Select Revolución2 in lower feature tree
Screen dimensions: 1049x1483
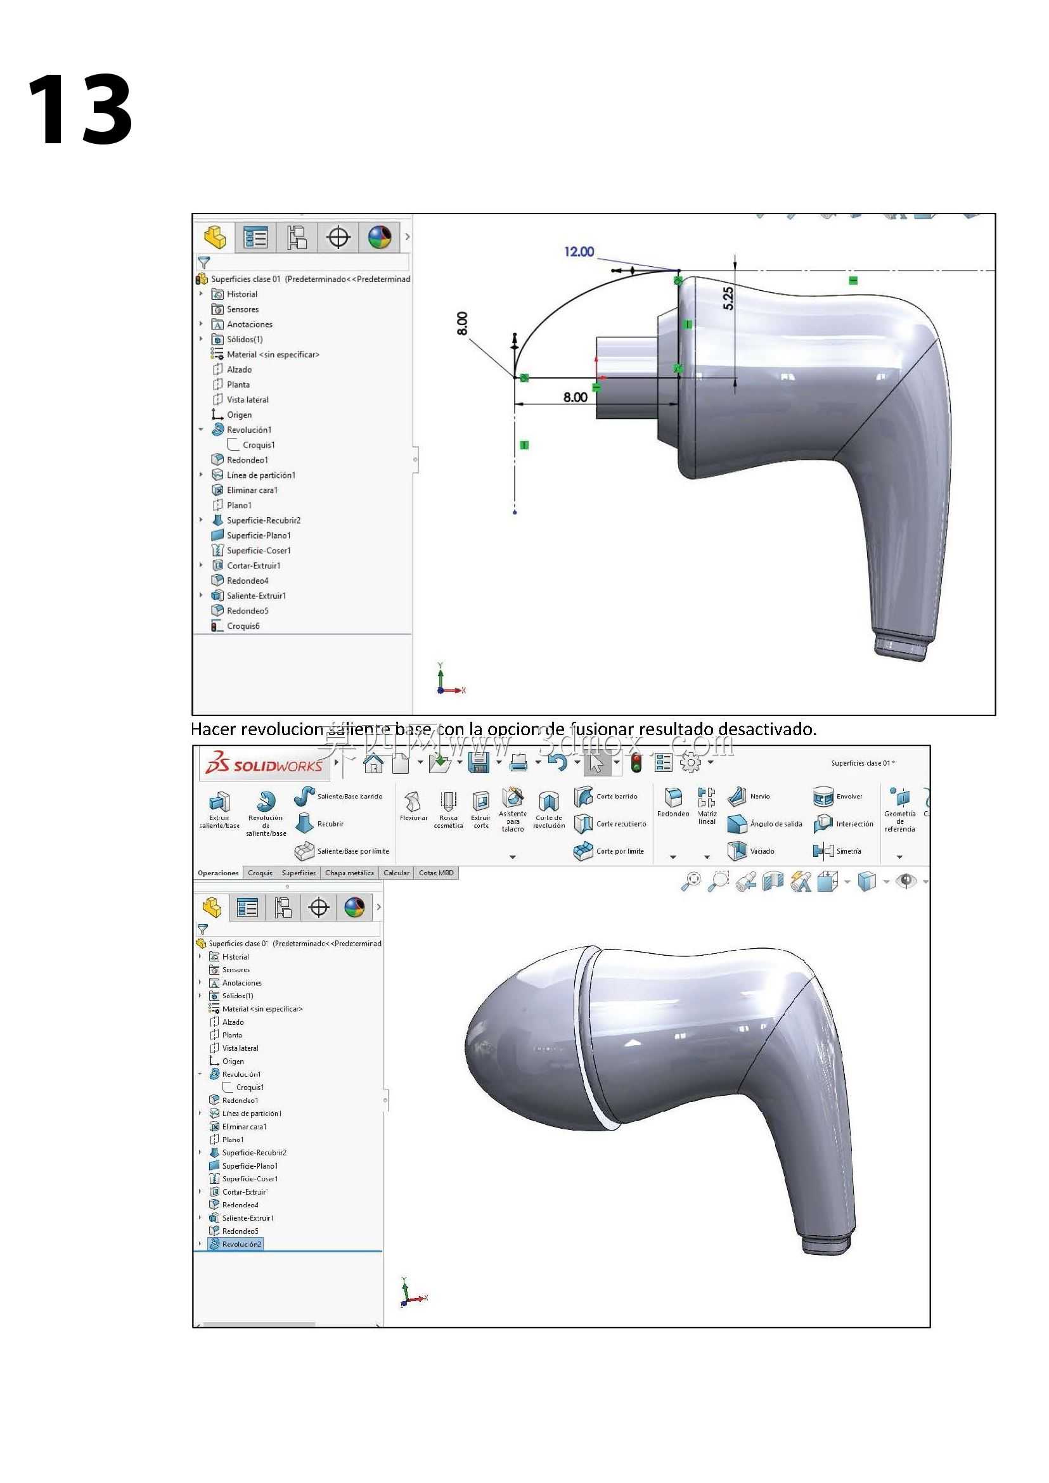tap(236, 1244)
